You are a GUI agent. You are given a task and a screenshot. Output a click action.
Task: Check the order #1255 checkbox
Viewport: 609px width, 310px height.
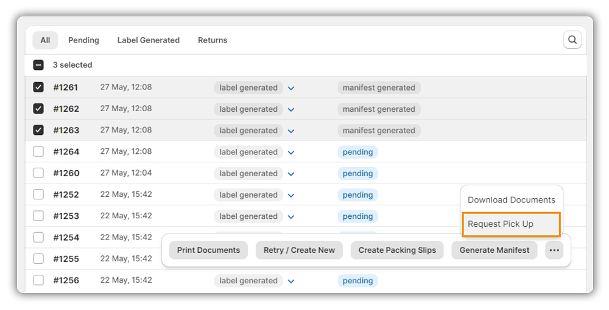point(38,258)
